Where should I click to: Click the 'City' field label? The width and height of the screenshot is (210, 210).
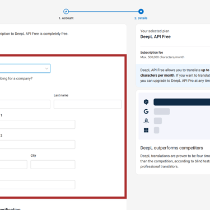(x=33, y=156)
